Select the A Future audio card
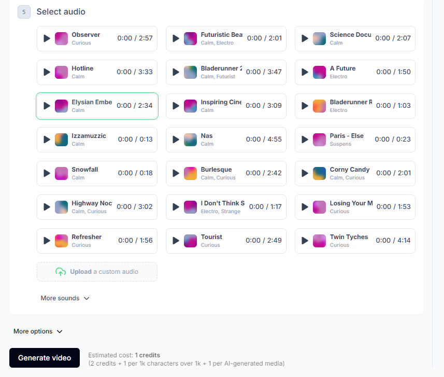 coord(355,72)
